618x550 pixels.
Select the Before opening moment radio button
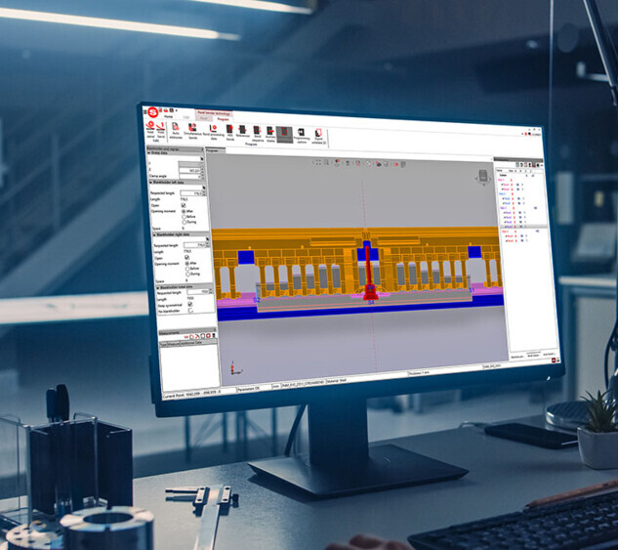185,217
